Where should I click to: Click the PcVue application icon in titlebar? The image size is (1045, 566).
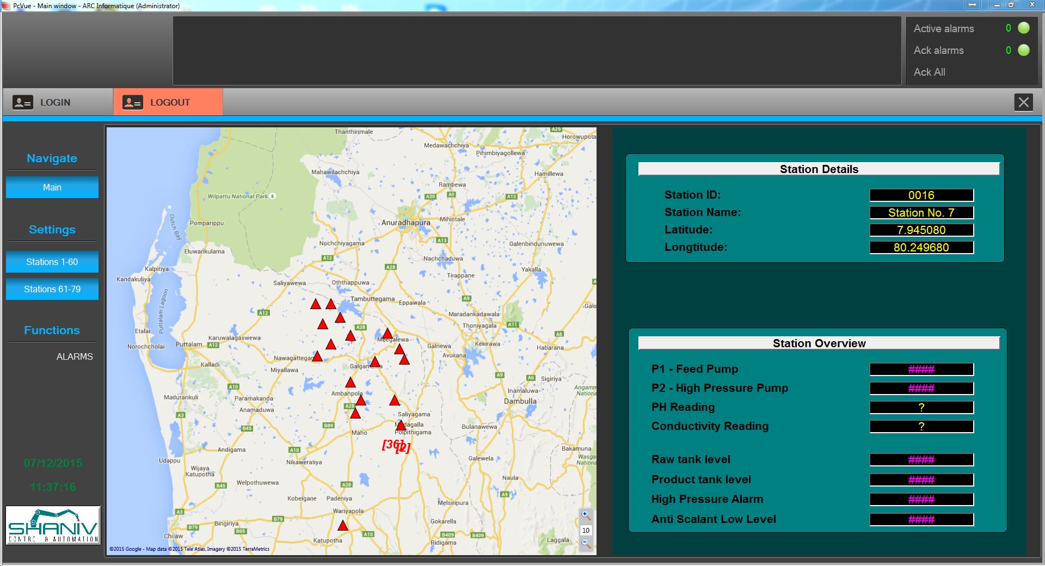pos(5,5)
